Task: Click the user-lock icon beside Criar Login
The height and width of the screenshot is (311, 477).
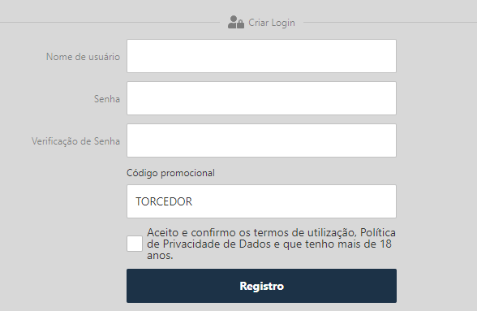Action: pyautogui.click(x=236, y=22)
